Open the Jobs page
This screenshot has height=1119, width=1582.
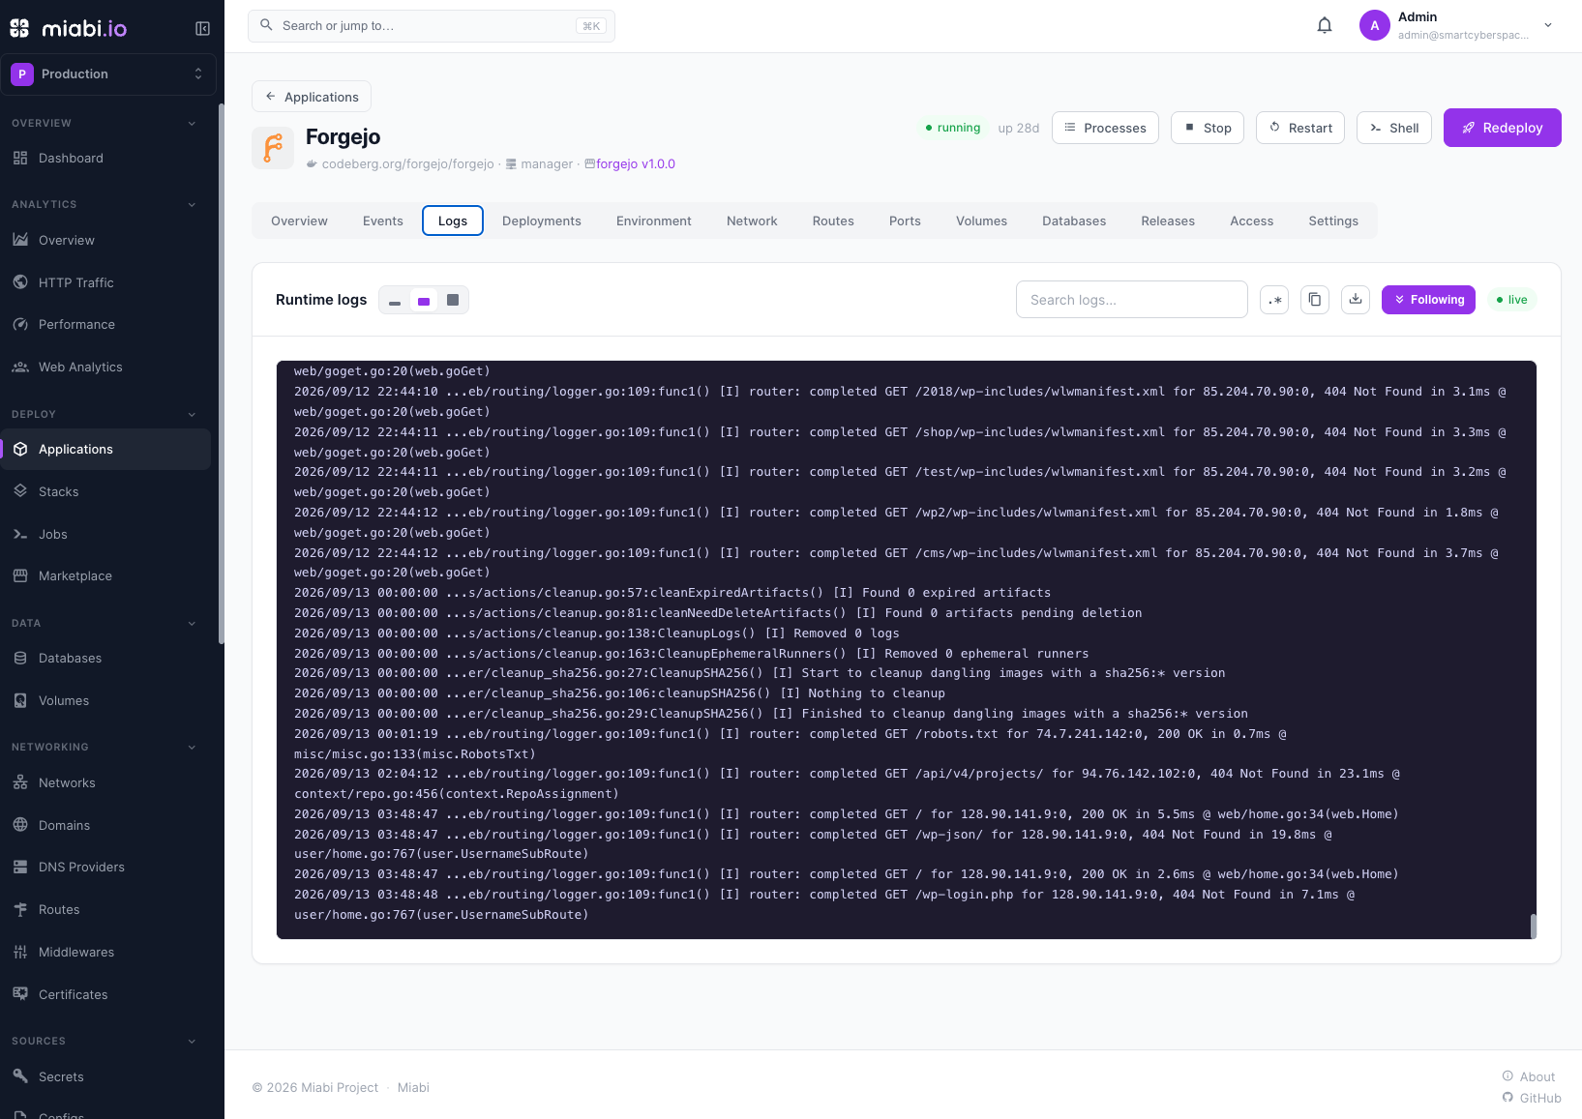[105, 535]
